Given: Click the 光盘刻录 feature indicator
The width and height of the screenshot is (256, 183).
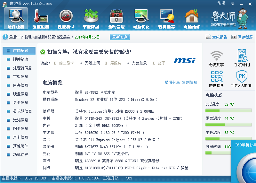Looking at the screenshot, I should click(x=137, y=63).
